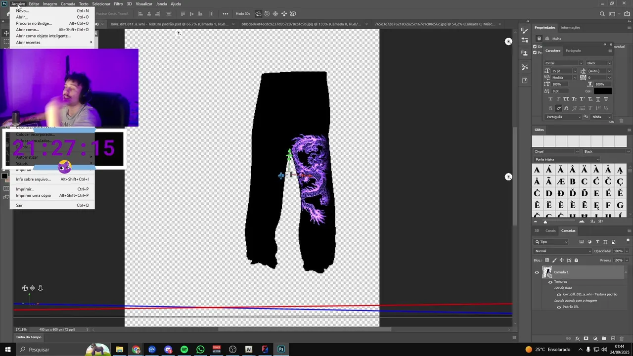This screenshot has height=356, width=633.
Task: Open the 25 pt font size dropdown
Action: point(575,71)
